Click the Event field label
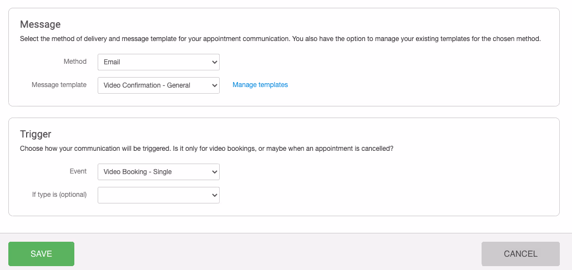This screenshot has width=572, height=270. (x=78, y=171)
